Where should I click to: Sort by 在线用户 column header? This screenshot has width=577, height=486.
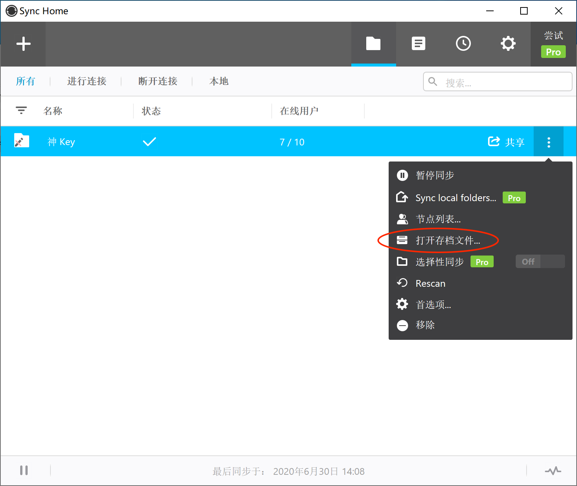point(299,111)
